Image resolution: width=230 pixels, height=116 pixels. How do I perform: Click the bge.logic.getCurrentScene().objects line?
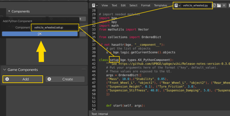141,52
